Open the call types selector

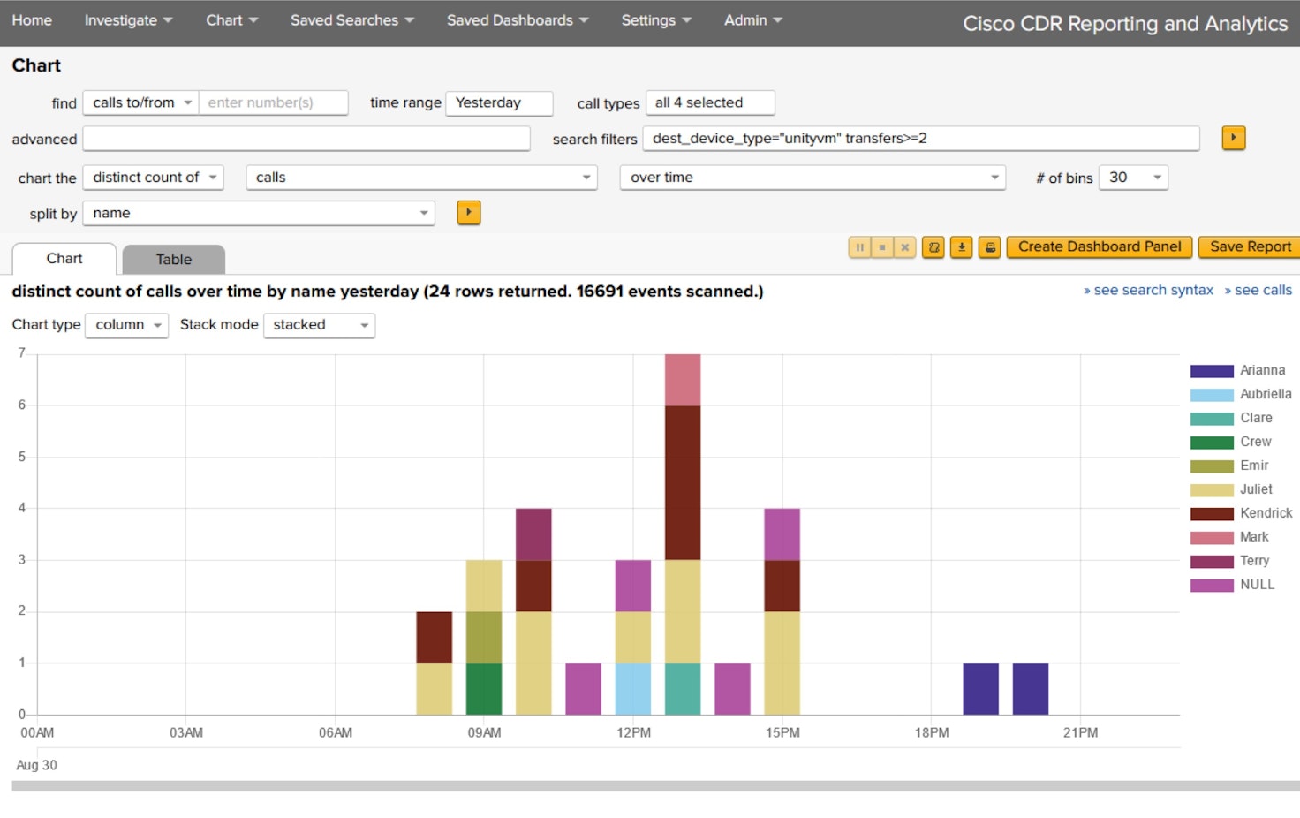coord(710,102)
